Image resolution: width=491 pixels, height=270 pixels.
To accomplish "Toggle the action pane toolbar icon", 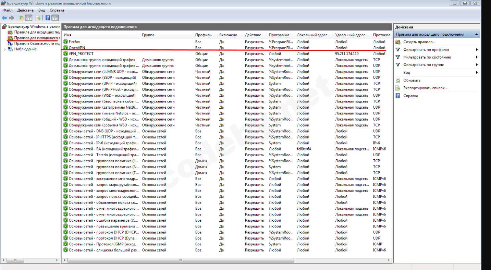I will (56, 17).
